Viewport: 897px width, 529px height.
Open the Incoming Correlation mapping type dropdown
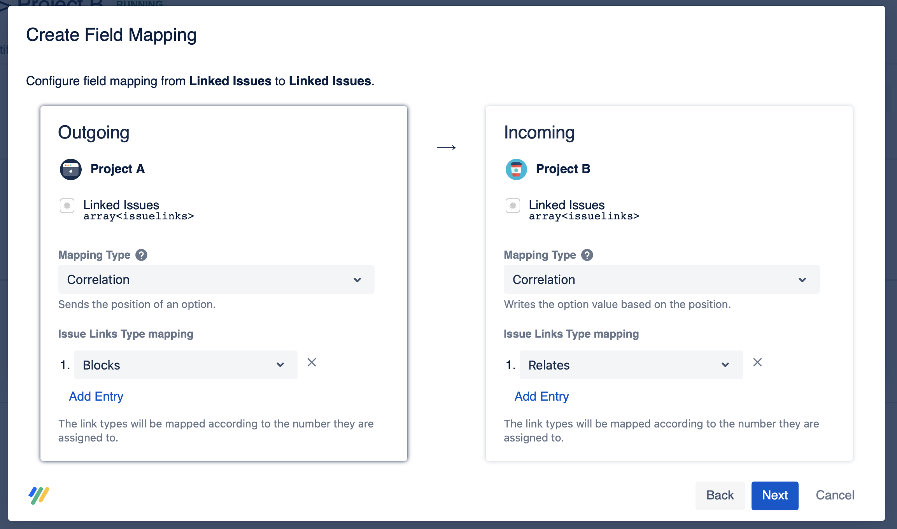click(662, 280)
